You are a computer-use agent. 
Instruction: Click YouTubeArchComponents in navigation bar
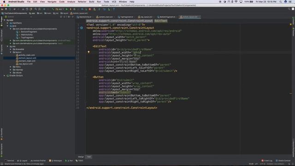[x=14, y=13]
